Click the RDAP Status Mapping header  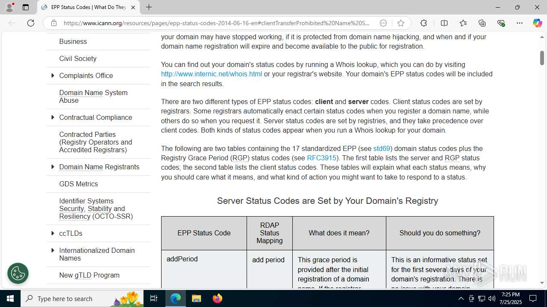click(270, 233)
